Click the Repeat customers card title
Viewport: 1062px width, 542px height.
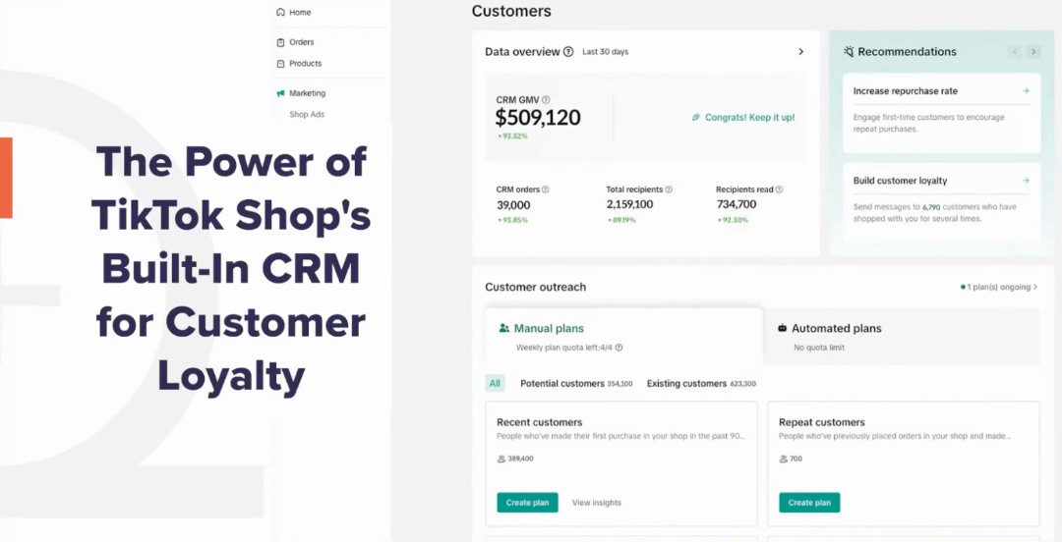coord(821,422)
